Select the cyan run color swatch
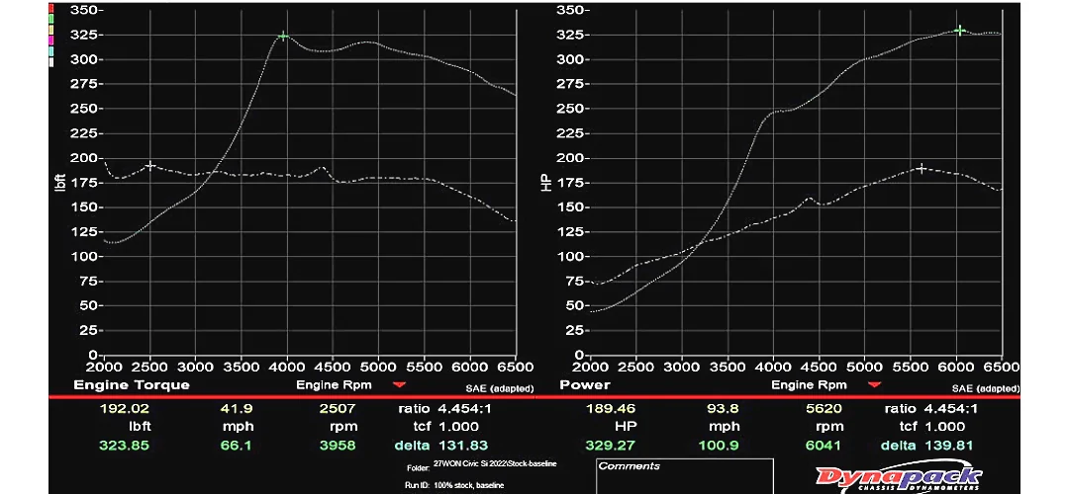 [51, 50]
